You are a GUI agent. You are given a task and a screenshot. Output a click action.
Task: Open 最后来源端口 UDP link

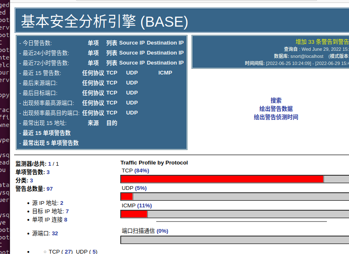(x=132, y=83)
